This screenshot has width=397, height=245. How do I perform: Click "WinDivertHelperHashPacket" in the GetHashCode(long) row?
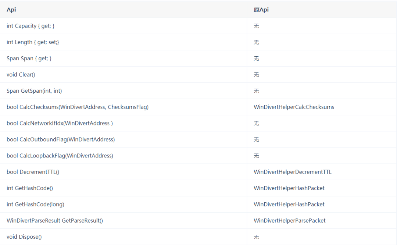click(x=289, y=204)
